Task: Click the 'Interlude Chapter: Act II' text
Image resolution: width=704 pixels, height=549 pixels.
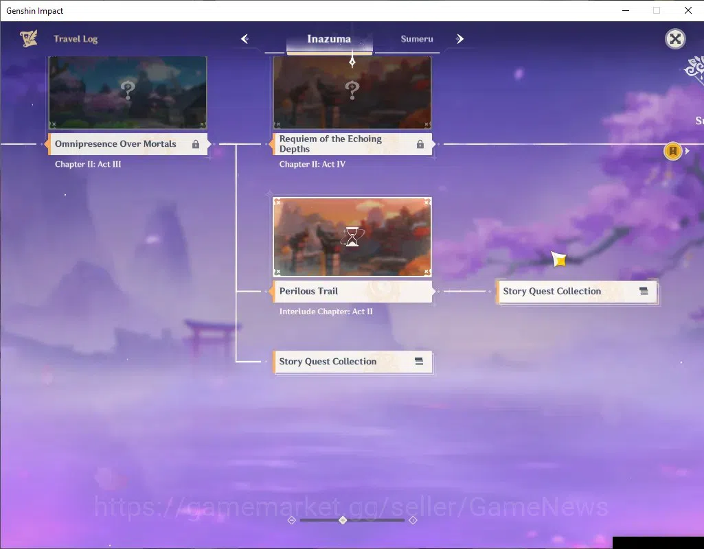Action: pos(326,312)
